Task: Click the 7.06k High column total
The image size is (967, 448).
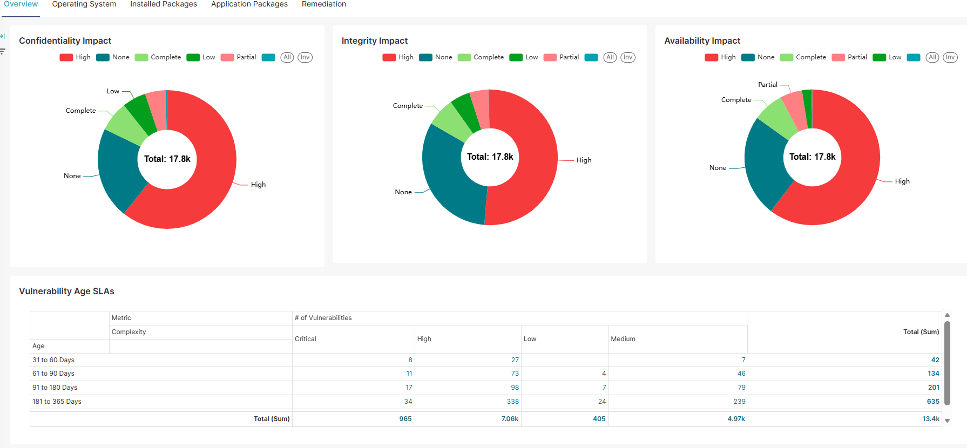Action: pos(509,419)
